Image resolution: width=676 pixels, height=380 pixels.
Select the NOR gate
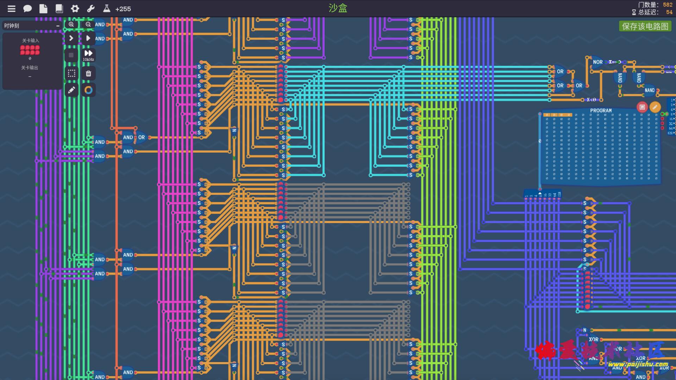pos(597,62)
